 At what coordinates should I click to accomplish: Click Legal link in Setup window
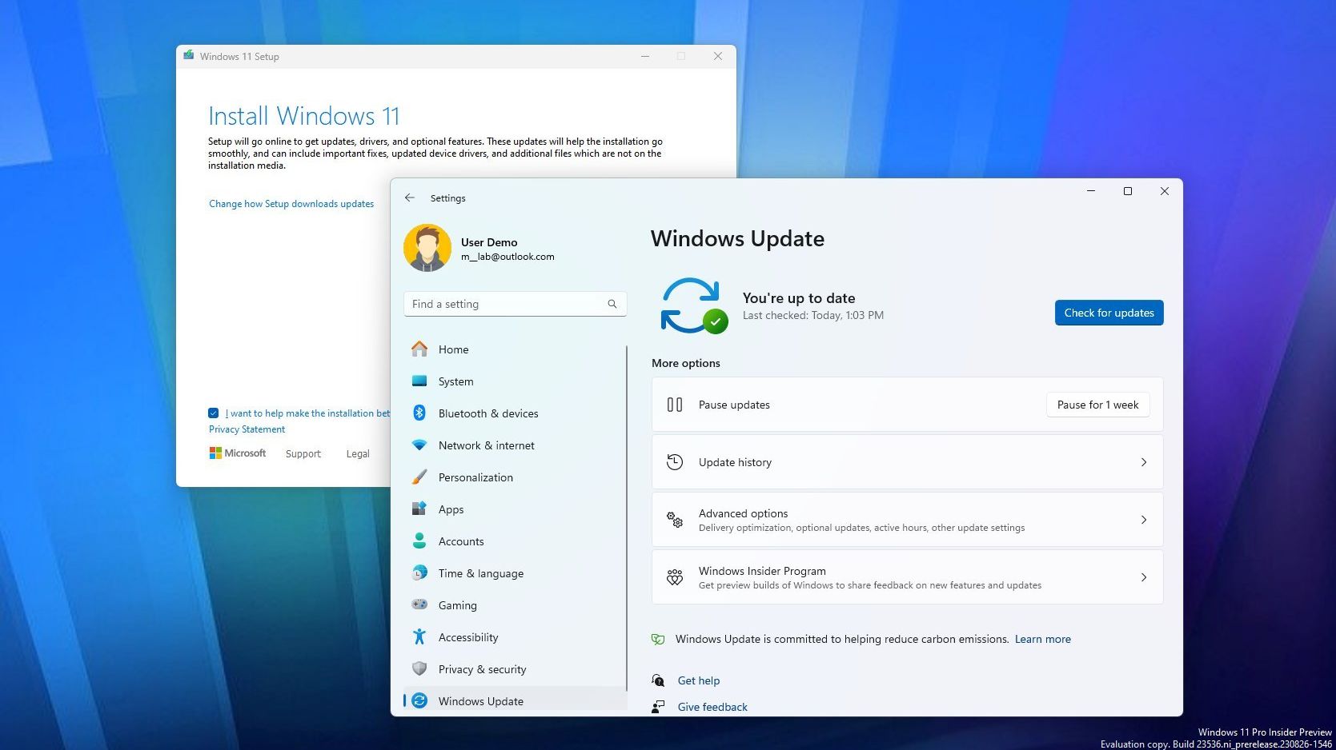pos(358,453)
